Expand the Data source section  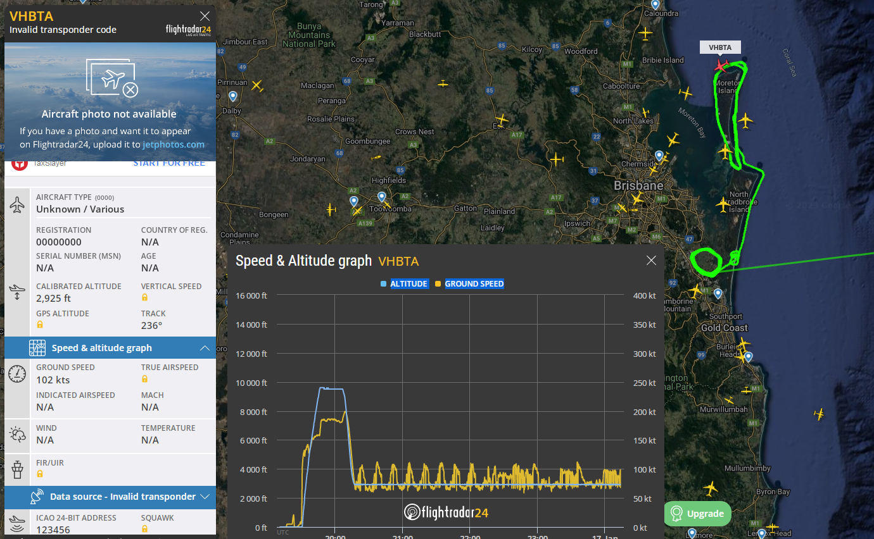(x=110, y=497)
